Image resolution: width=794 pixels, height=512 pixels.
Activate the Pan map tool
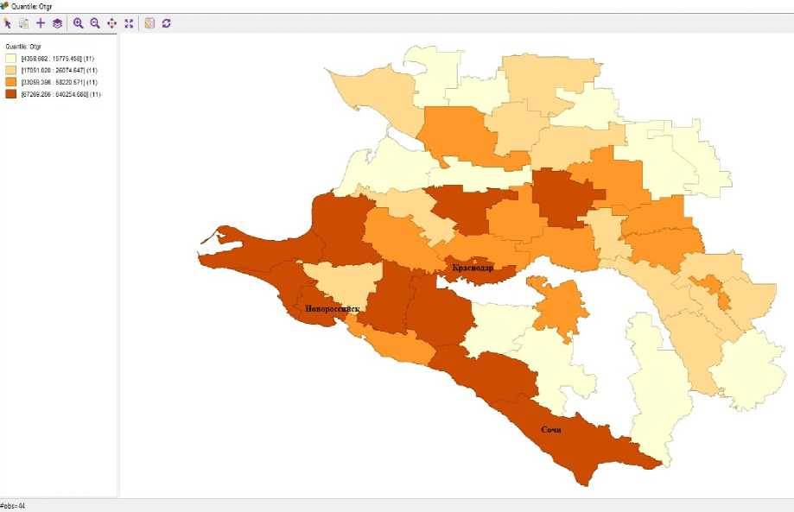[x=112, y=23]
